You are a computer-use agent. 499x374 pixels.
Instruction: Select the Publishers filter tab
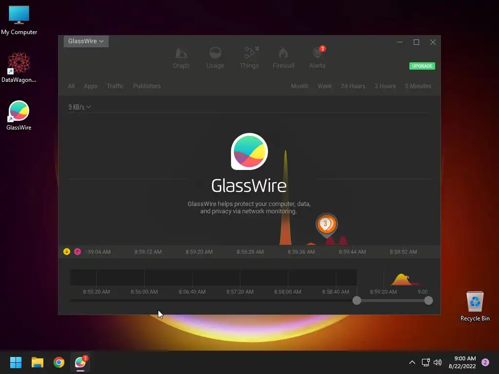pos(147,86)
